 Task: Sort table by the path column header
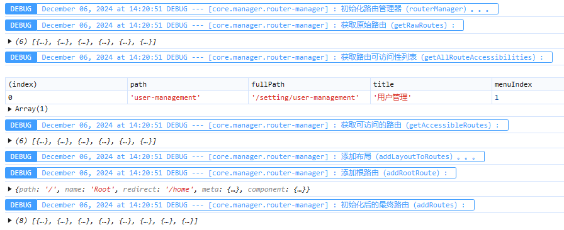tap(188, 84)
